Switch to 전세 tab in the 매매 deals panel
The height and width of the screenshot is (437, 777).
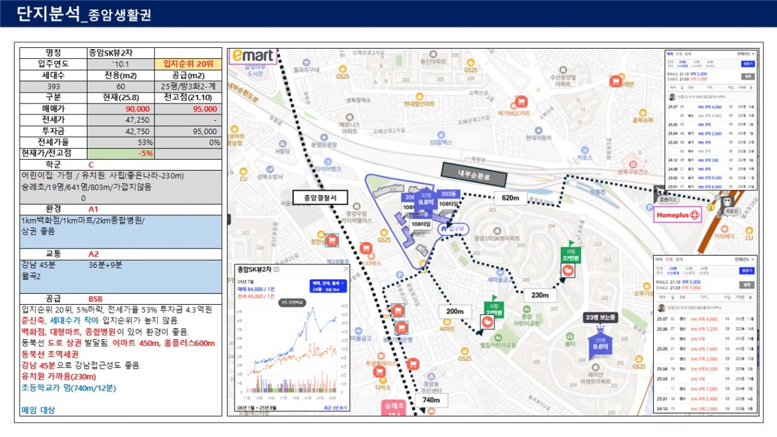coord(679,54)
